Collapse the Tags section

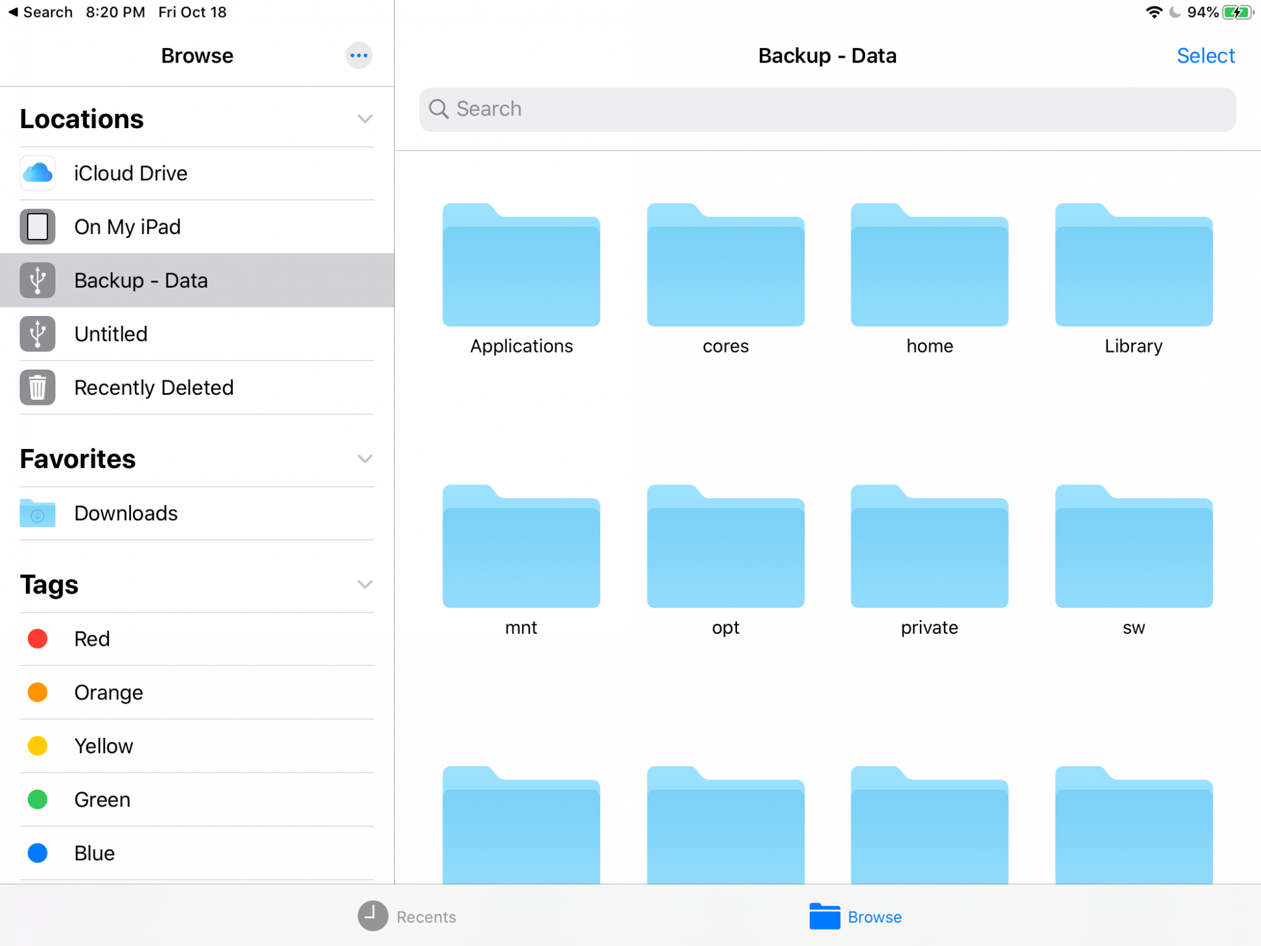click(x=364, y=585)
